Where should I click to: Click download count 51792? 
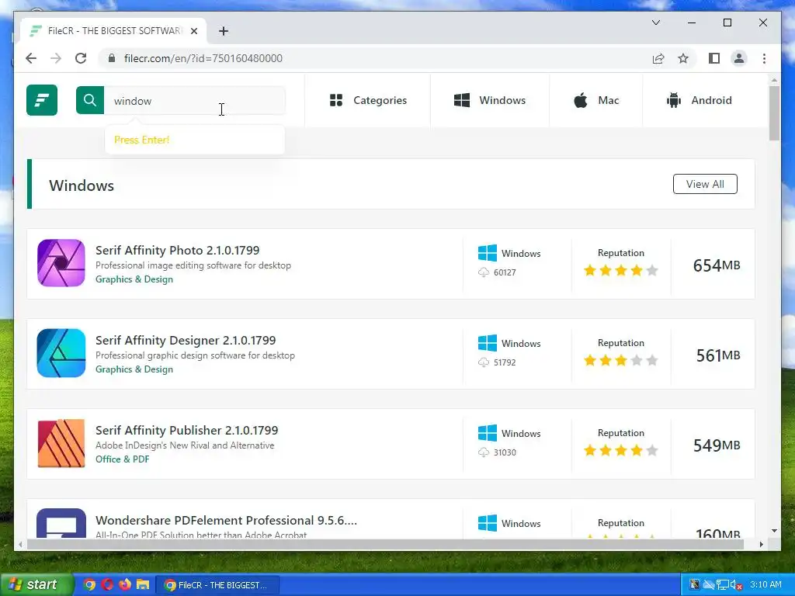[x=505, y=363]
